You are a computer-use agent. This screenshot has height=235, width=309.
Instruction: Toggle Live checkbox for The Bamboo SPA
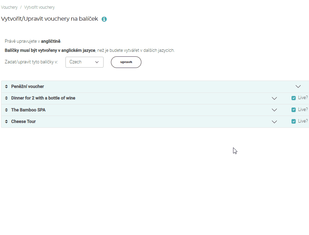(x=294, y=110)
